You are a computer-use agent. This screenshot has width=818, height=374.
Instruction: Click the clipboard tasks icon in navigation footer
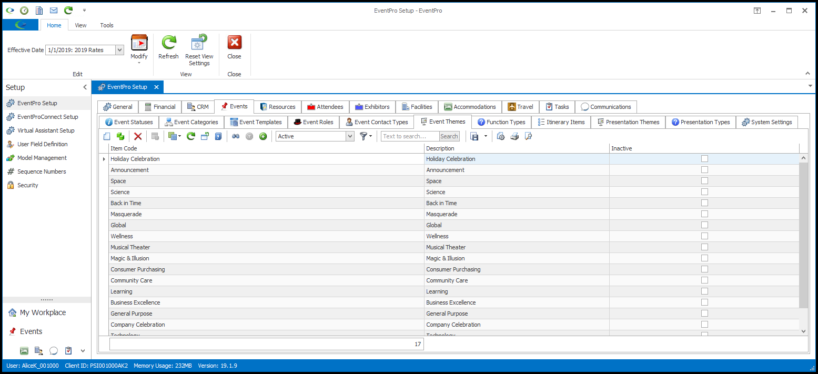pos(68,351)
